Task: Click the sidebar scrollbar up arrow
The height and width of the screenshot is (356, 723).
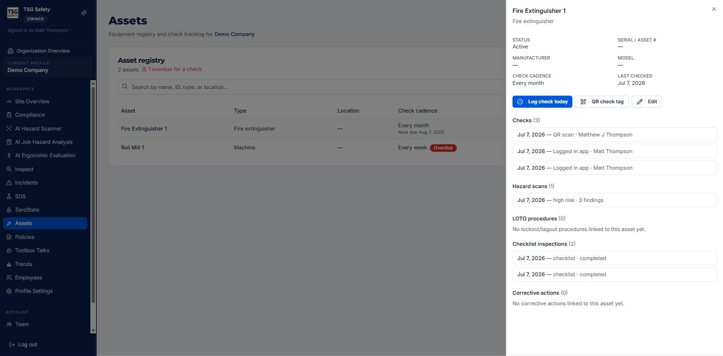Action: point(93,83)
